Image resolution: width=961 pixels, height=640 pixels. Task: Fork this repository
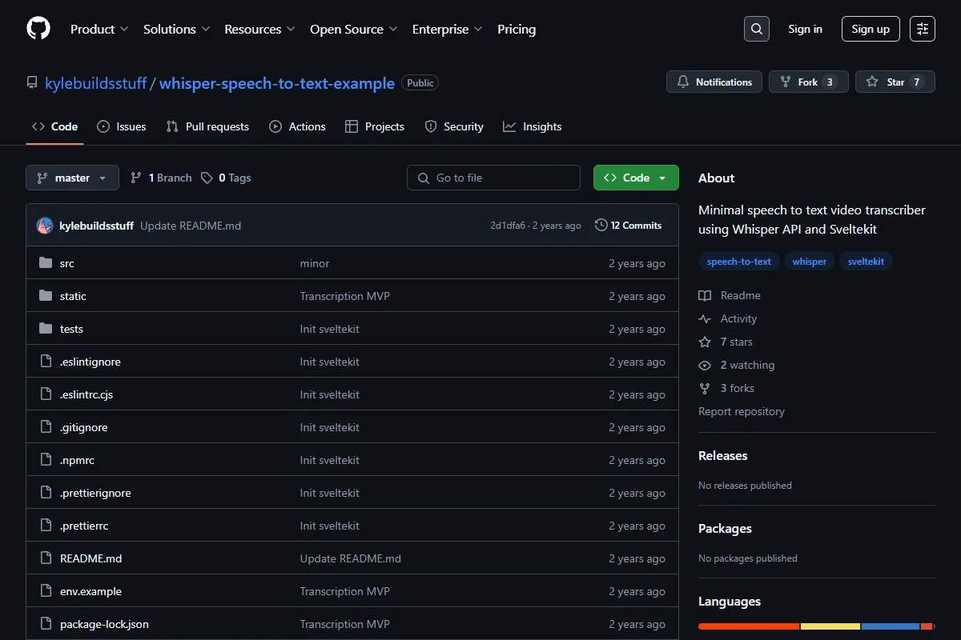coord(808,82)
